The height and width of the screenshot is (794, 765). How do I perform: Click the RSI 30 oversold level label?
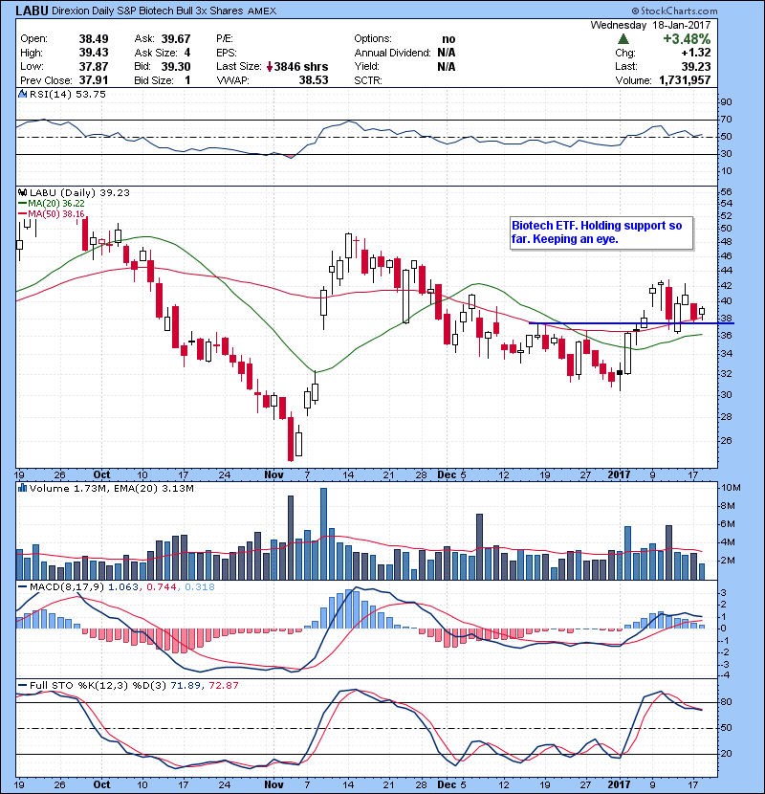click(x=726, y=153)
